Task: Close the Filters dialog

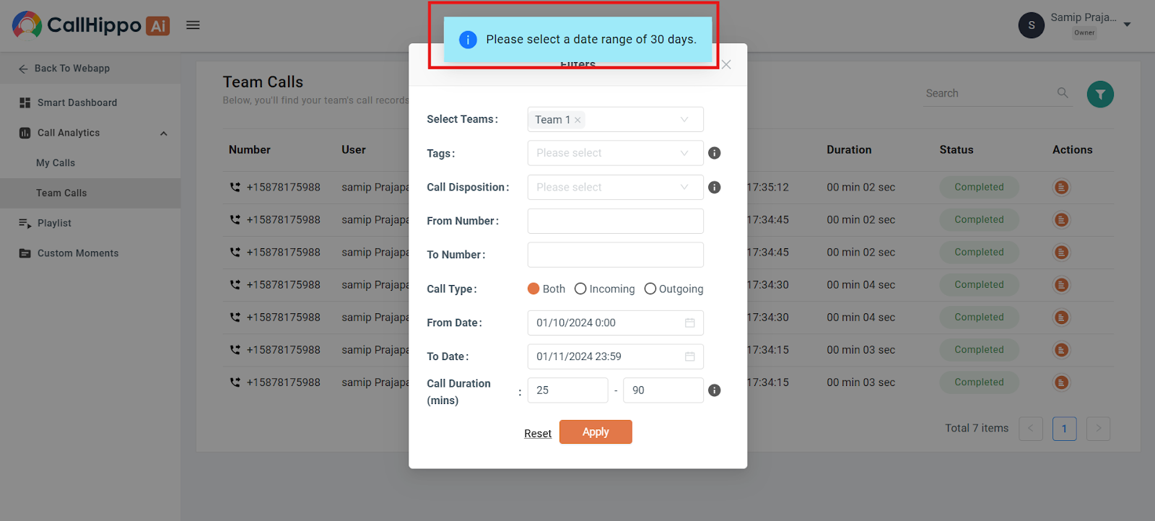Action: point(726,65)
